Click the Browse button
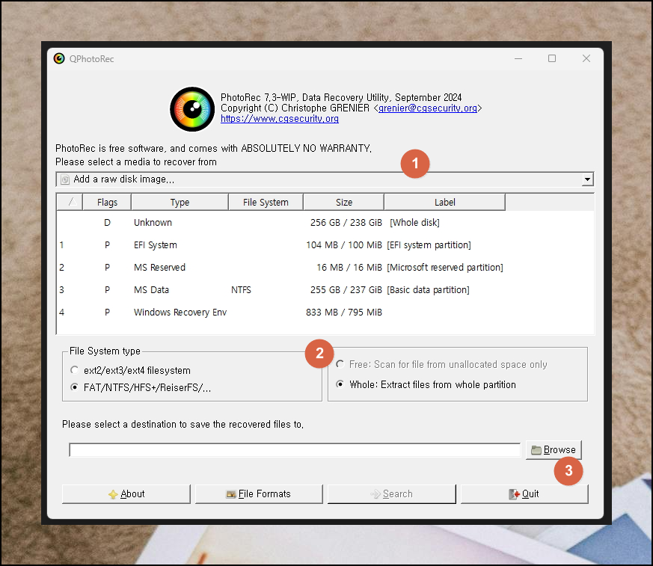This screenshot has width=653, height=566. [554, 450]
